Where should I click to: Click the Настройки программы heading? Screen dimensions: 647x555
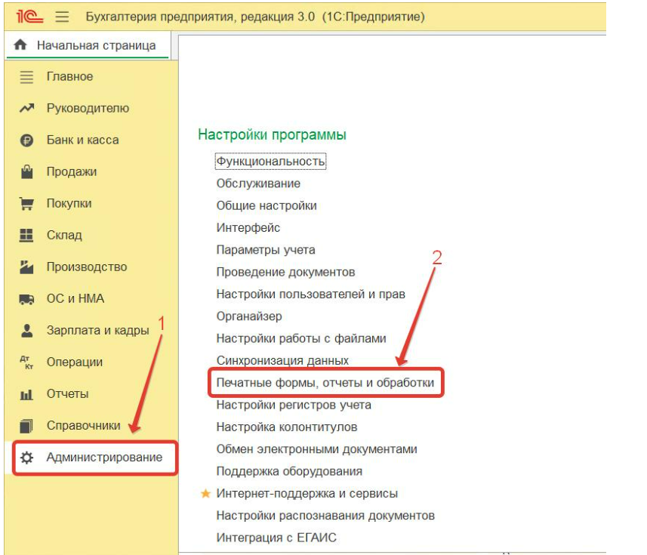click(272, 135)
